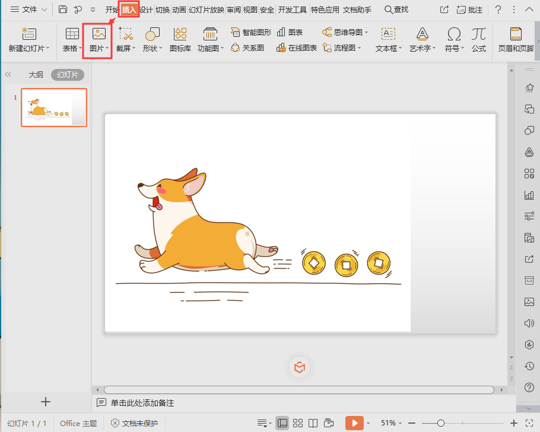Switch to slide sorter grid view
This screenshot has height=432, width=540.
tap(298, 423)
